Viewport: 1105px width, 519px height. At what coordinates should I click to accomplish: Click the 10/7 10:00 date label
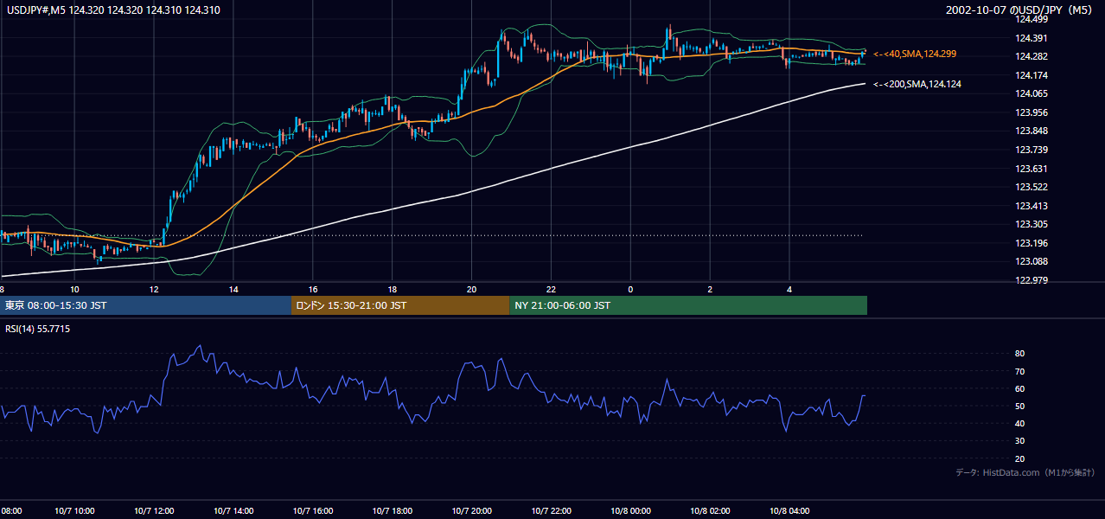73,510
